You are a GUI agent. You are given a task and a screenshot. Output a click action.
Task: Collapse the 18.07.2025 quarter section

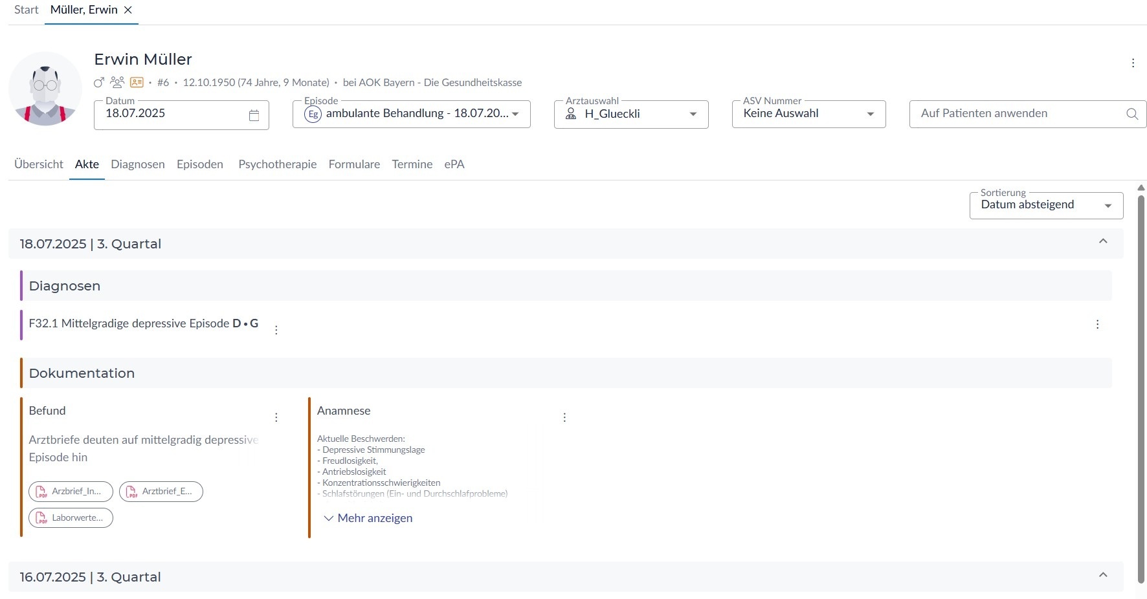1103,241
